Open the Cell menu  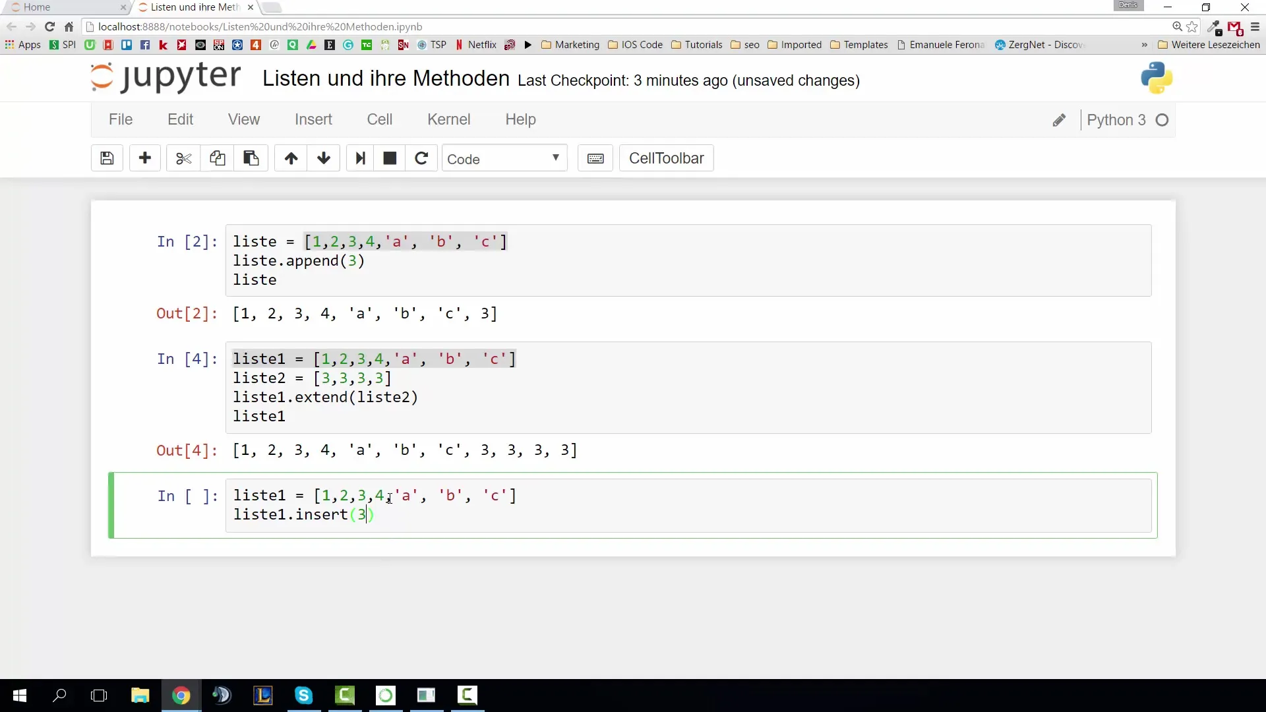coord(380,119)
